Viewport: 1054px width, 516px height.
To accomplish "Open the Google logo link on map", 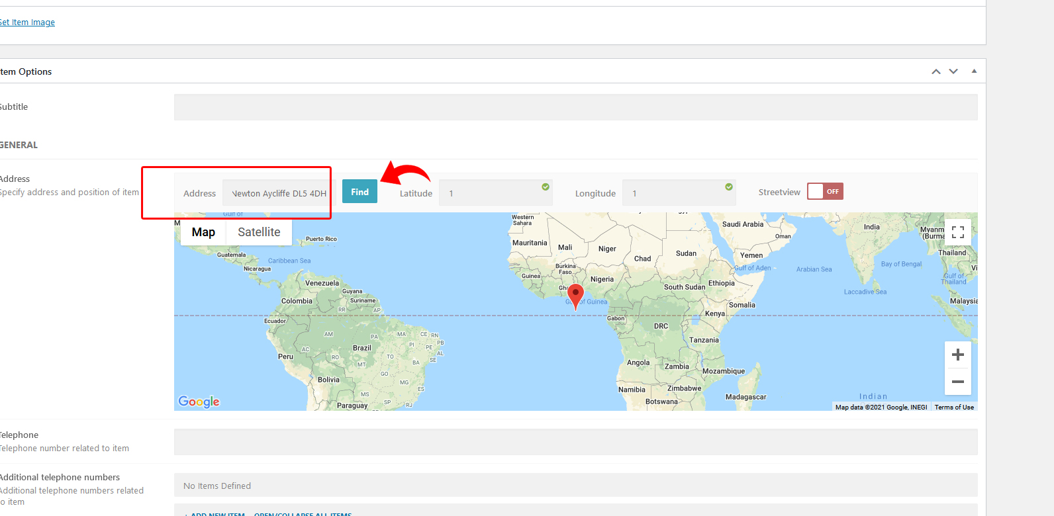I will coord(199,402).
